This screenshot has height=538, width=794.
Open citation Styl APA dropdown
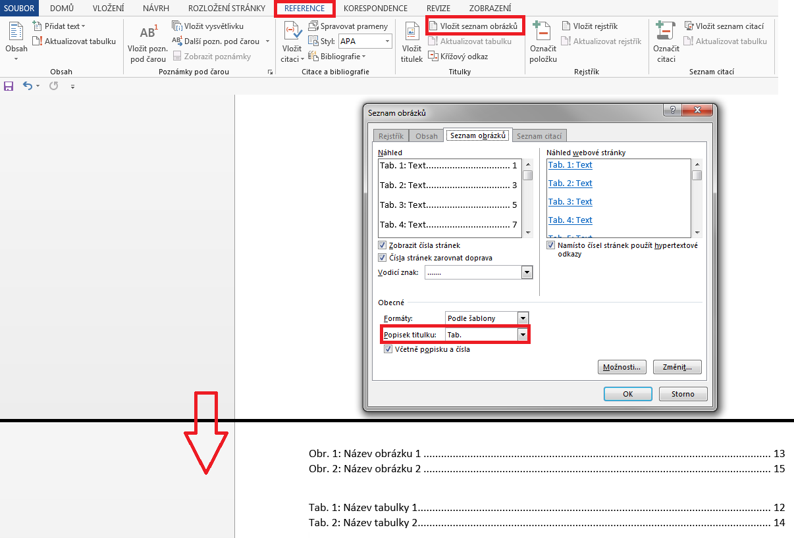pyautogui.click(x=387, y=41)
